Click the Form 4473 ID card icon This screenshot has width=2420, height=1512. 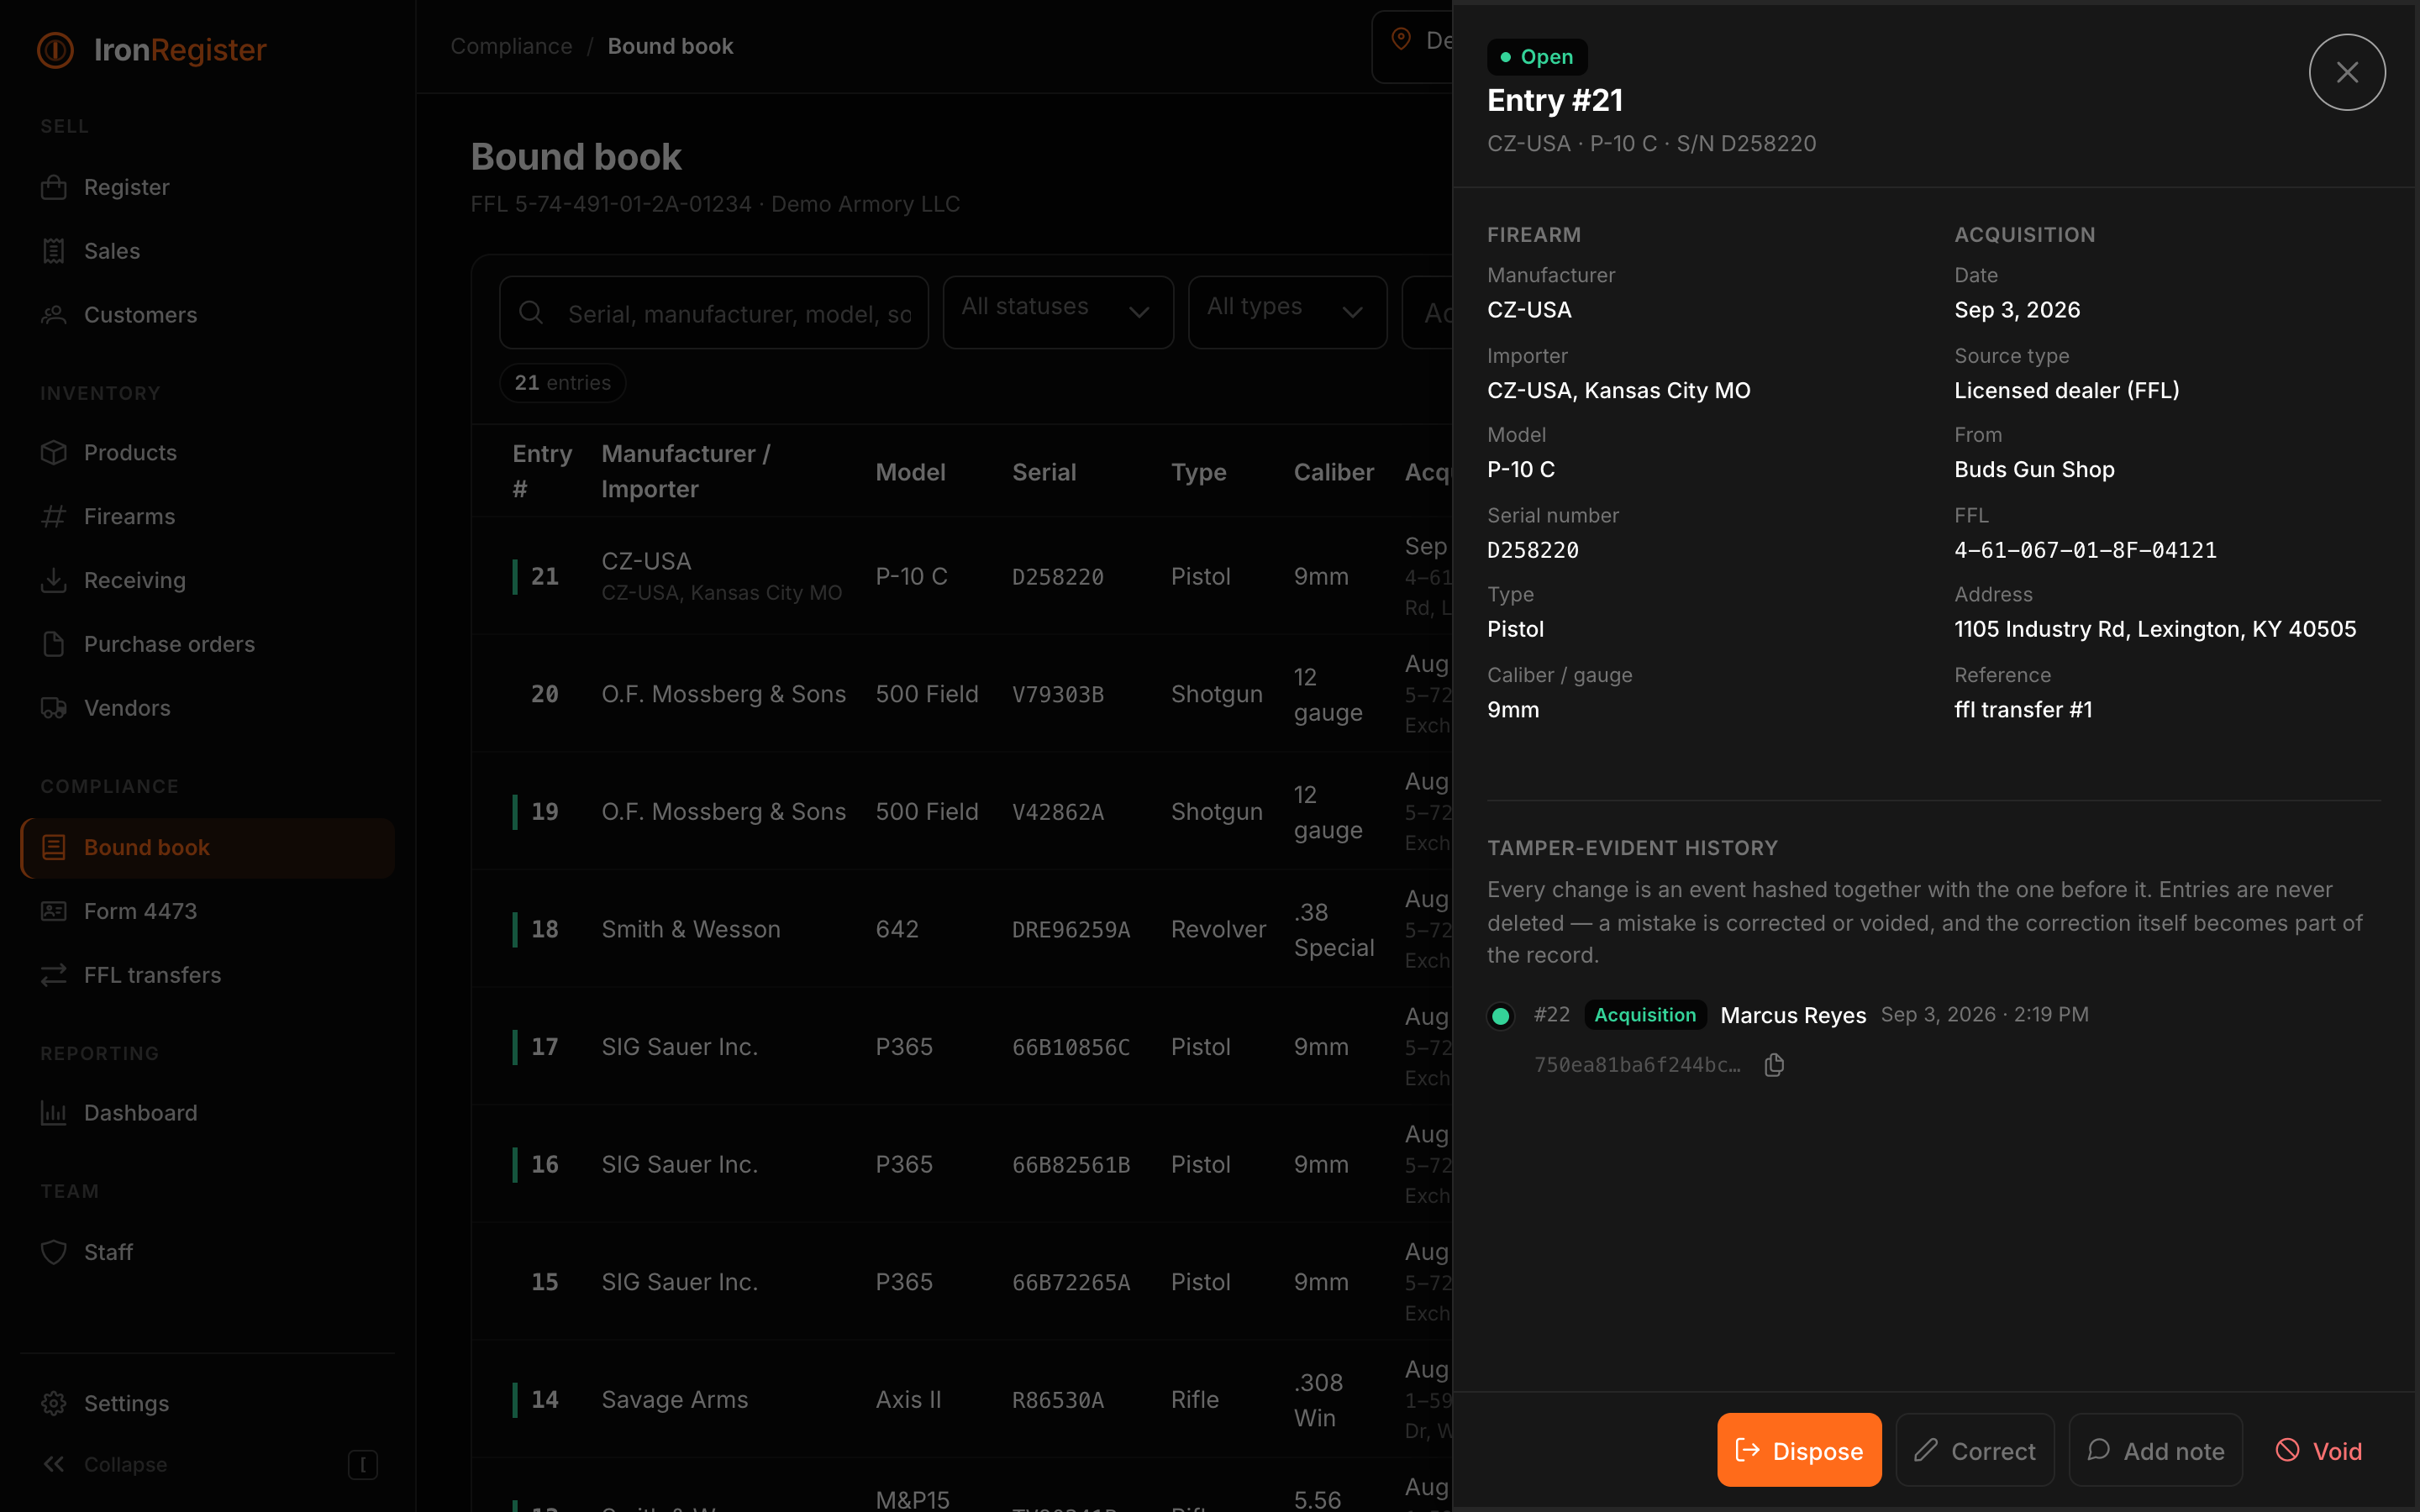tap(54, 911)
